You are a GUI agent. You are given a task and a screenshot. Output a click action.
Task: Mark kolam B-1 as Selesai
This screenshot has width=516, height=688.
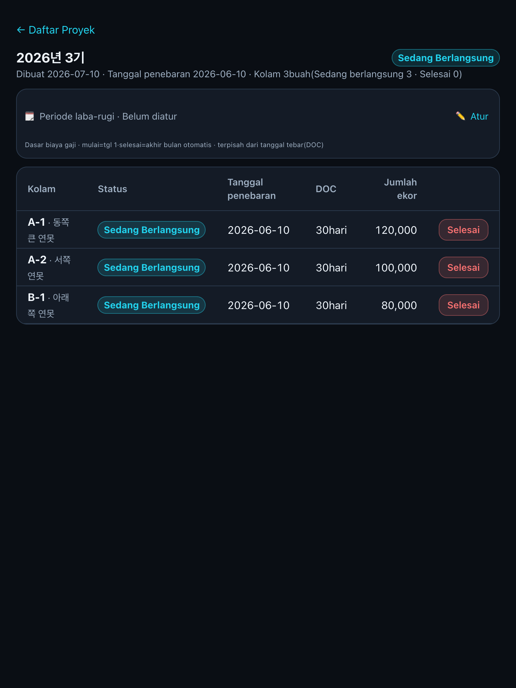coord(463,305)
